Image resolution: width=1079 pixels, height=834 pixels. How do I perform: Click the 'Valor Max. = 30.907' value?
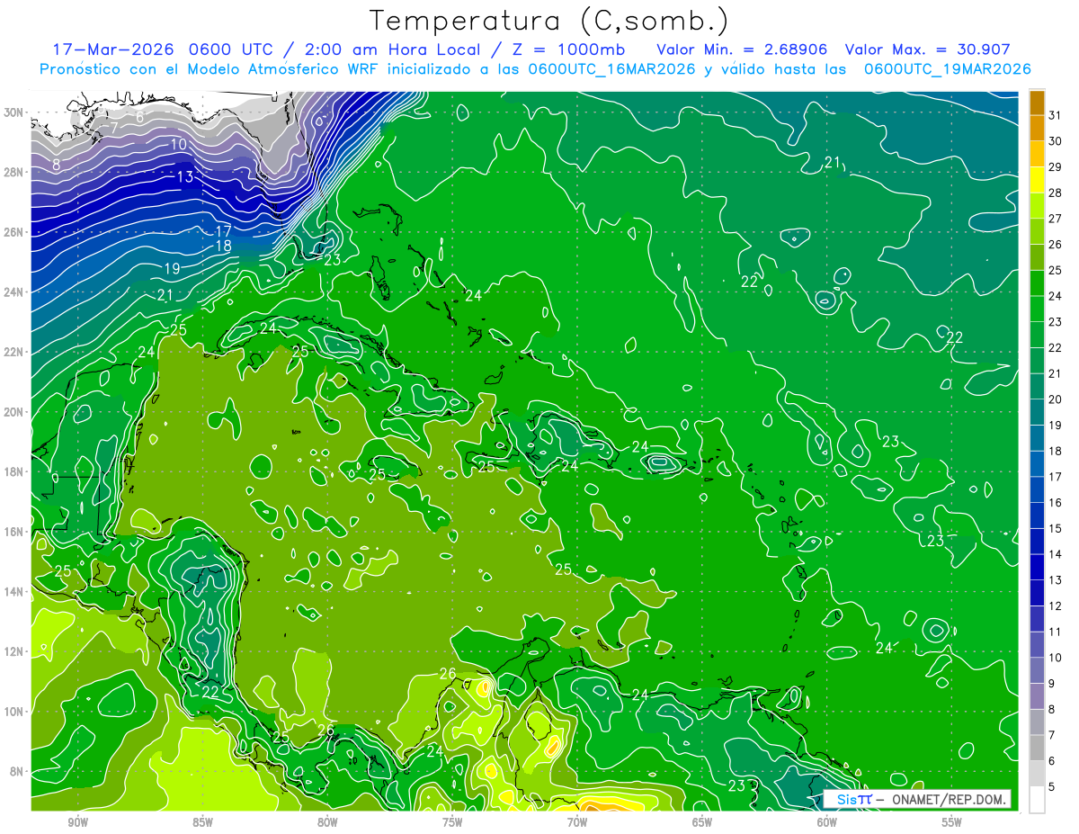point(929,49)
